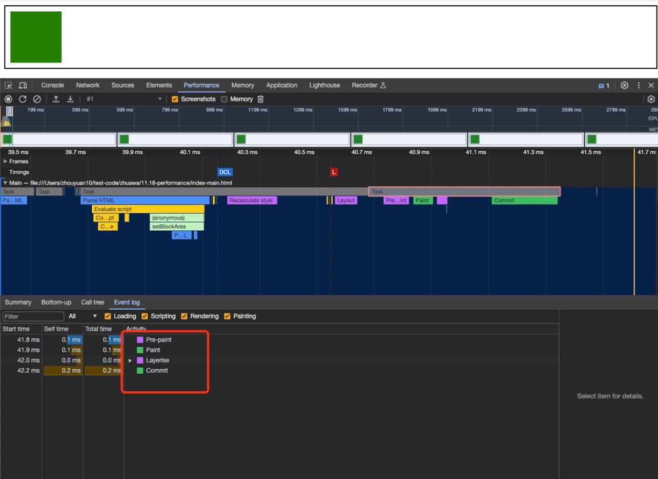The image size is (658, 479).
Task: Open the Call tree tab
Action: (92, 302)
